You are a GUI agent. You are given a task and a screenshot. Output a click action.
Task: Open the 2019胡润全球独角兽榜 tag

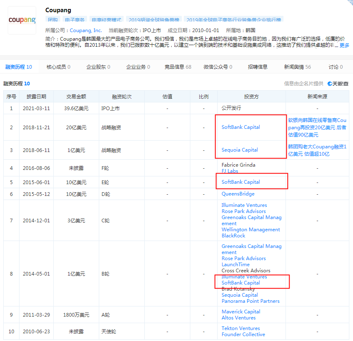tap(154, 20)
